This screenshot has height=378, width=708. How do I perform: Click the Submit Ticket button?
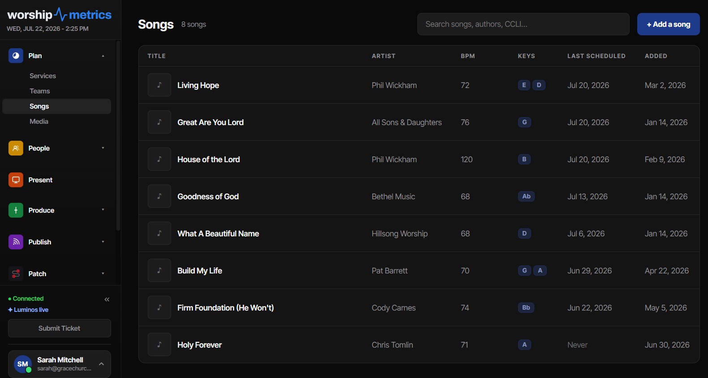(60, 328)
